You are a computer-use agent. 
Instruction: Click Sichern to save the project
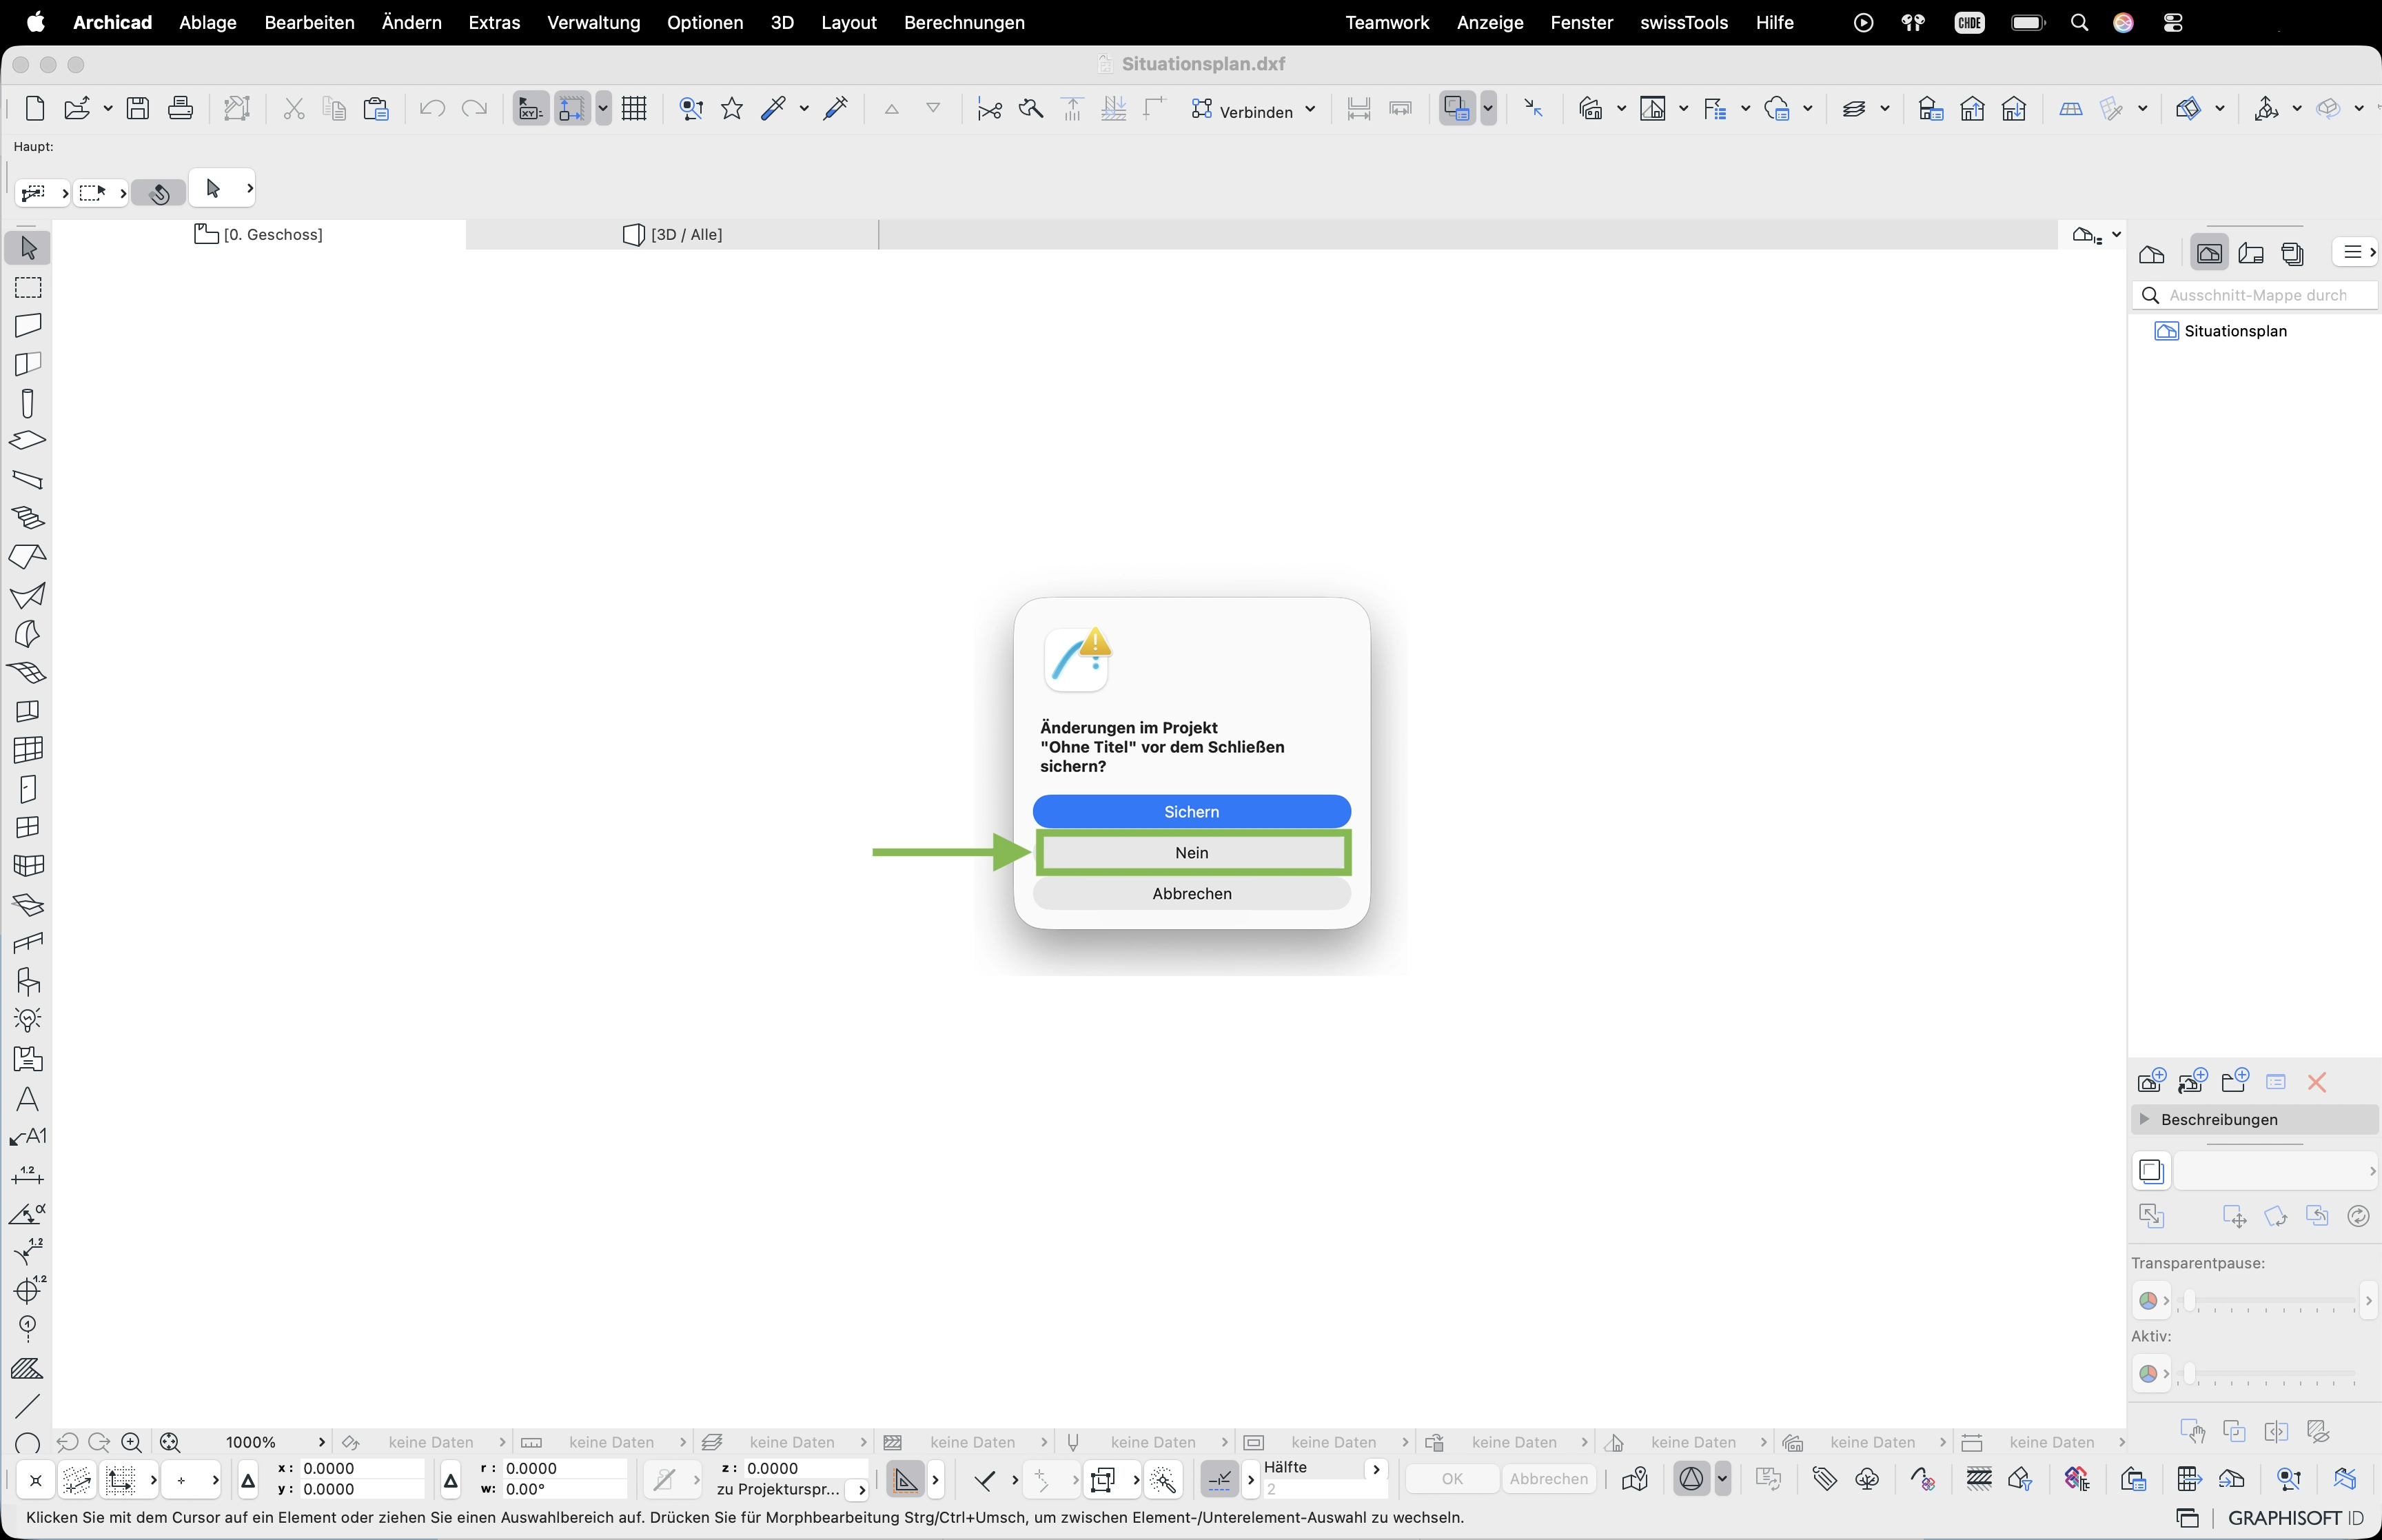(x=1192, y=811)
